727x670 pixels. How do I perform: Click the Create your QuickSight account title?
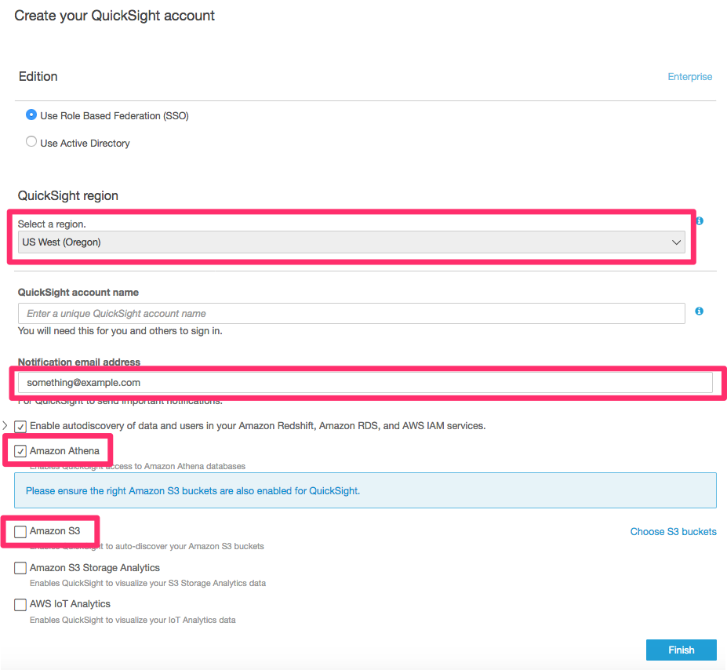115,16
